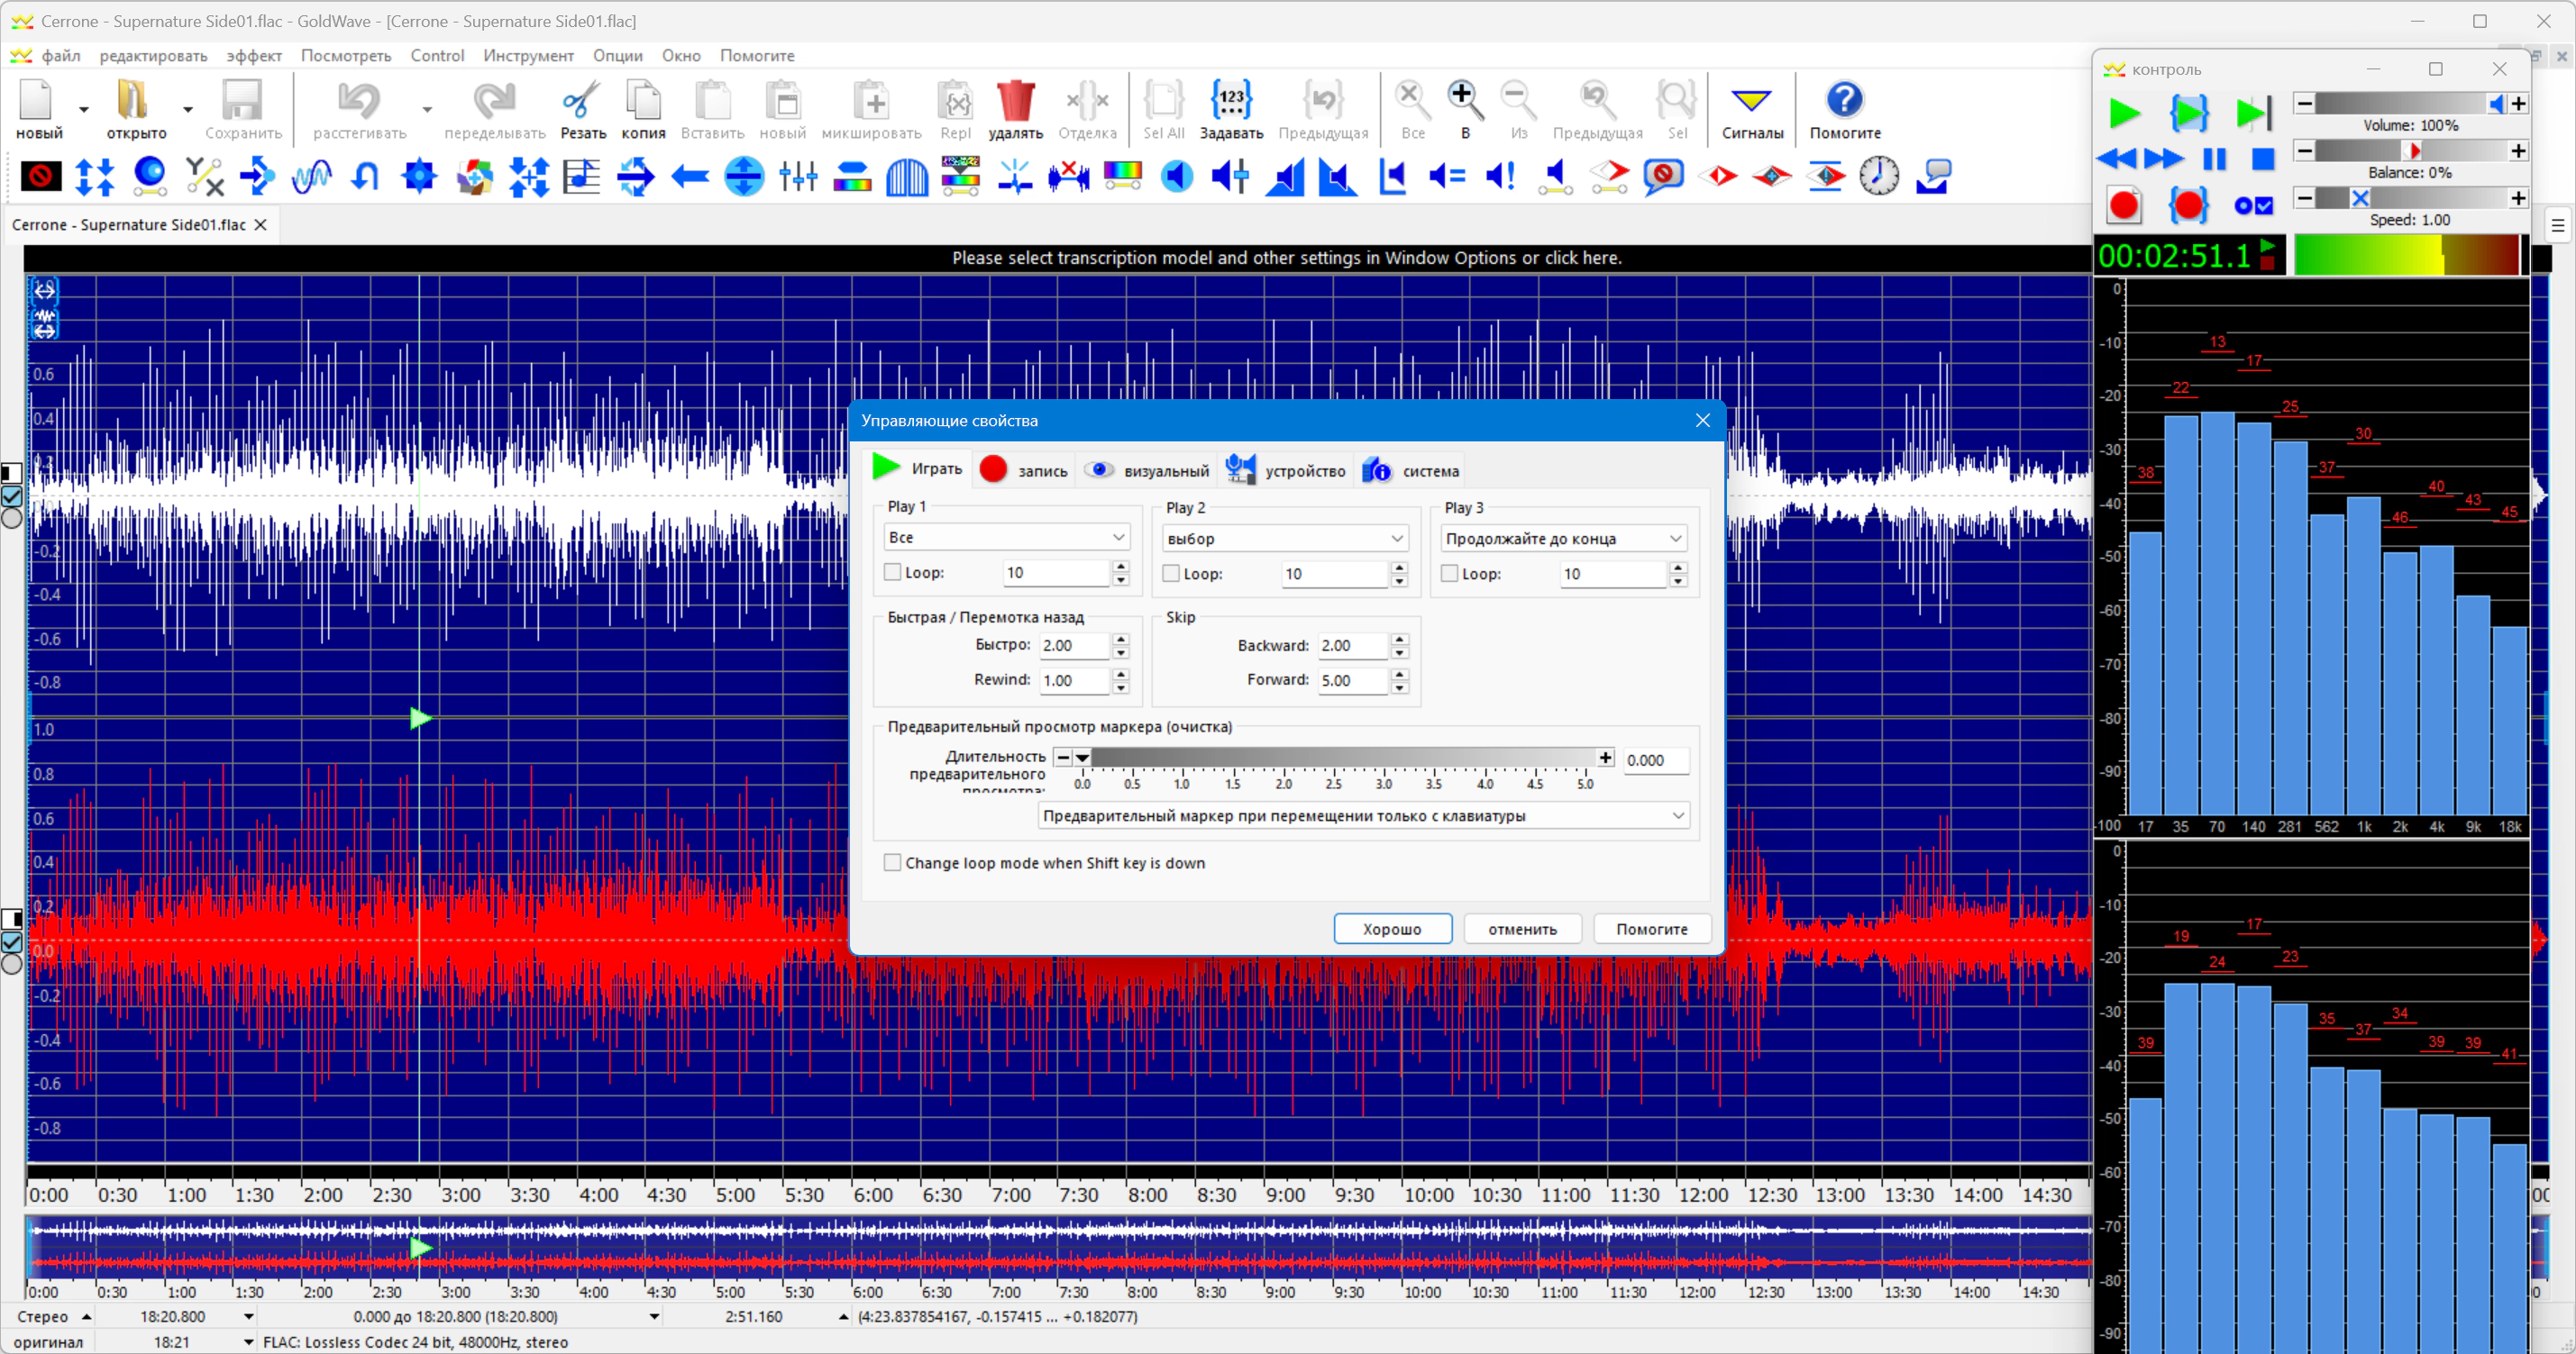Expand the Предварительный маркер keyboard-only dropdown
The image size is (2576, 1354).
point(1364,815)
